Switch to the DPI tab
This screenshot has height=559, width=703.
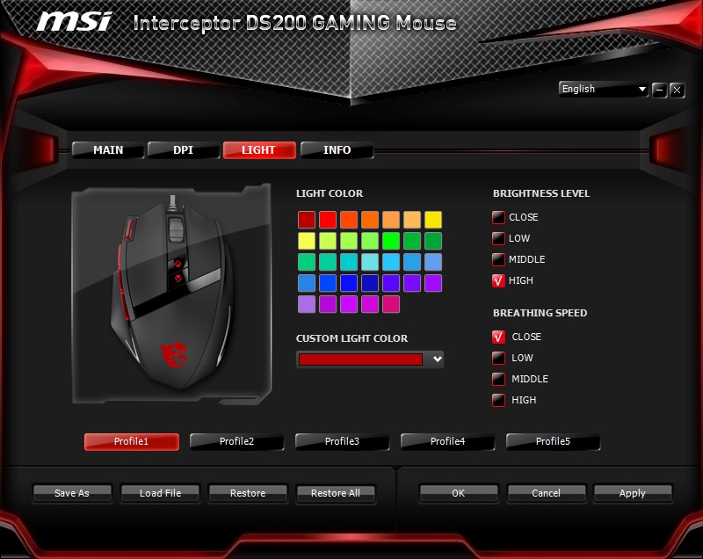tap(183, 150)
